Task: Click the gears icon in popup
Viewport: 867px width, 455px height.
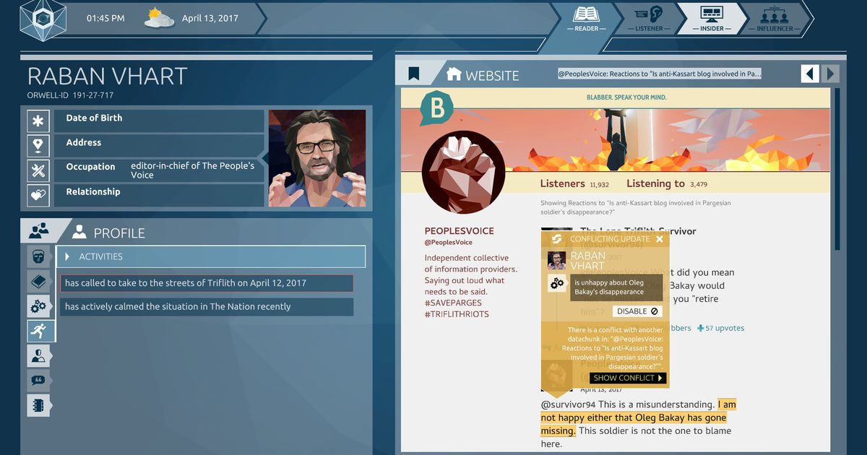Action: 557,285
